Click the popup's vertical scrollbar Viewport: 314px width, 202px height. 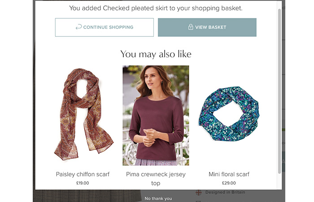point(280,90)
